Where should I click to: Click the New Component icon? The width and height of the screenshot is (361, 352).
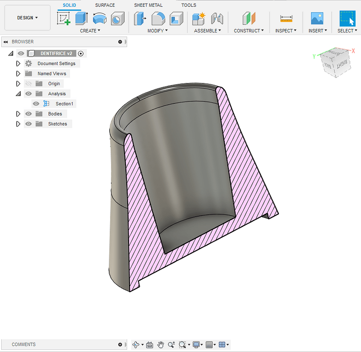(x=199, y=19)
